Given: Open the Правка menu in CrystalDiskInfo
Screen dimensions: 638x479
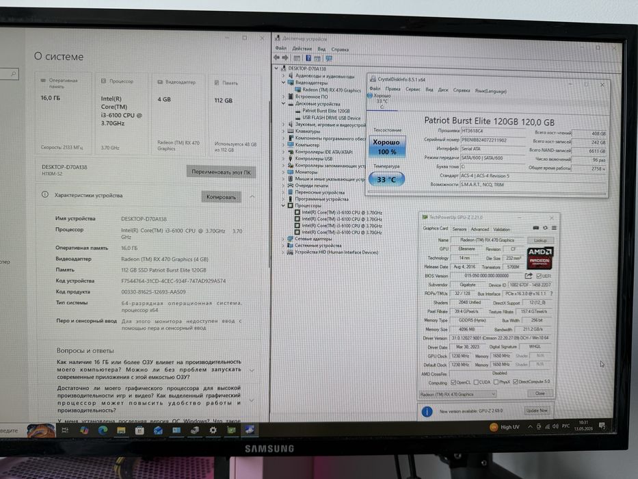Looking at the screenshot, I should coord(393,89).
